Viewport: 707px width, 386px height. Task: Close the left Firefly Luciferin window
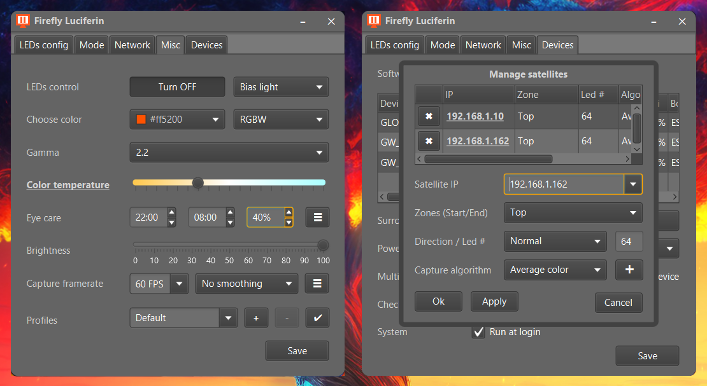331,22
